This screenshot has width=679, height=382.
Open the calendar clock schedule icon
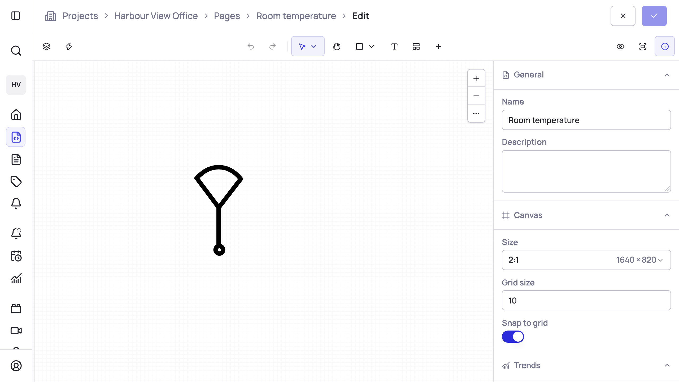coord(16,256)
